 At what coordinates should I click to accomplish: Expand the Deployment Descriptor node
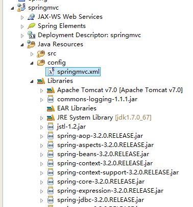22,36
